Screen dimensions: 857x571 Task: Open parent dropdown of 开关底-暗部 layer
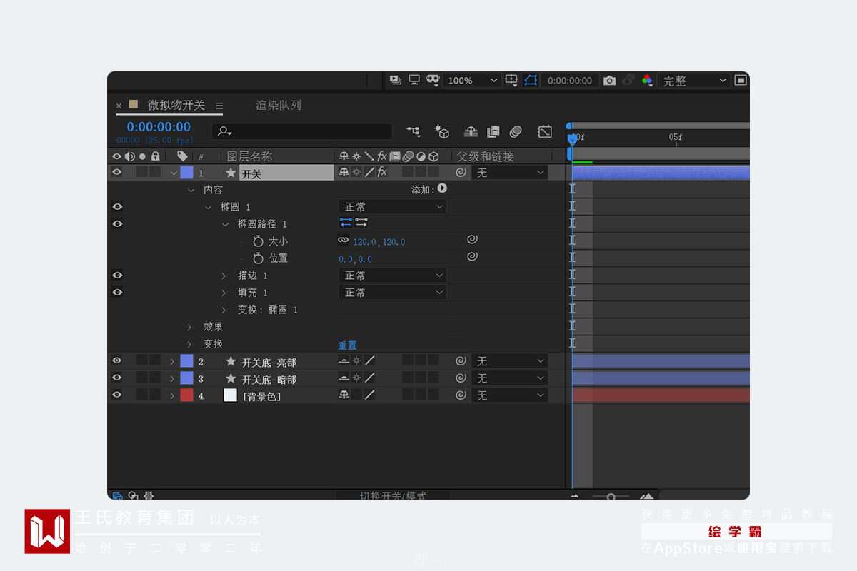pos(510,378)
